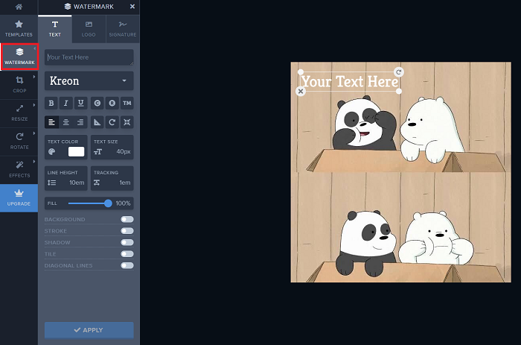
Task: Open the Resize tool
Action: 19,113
